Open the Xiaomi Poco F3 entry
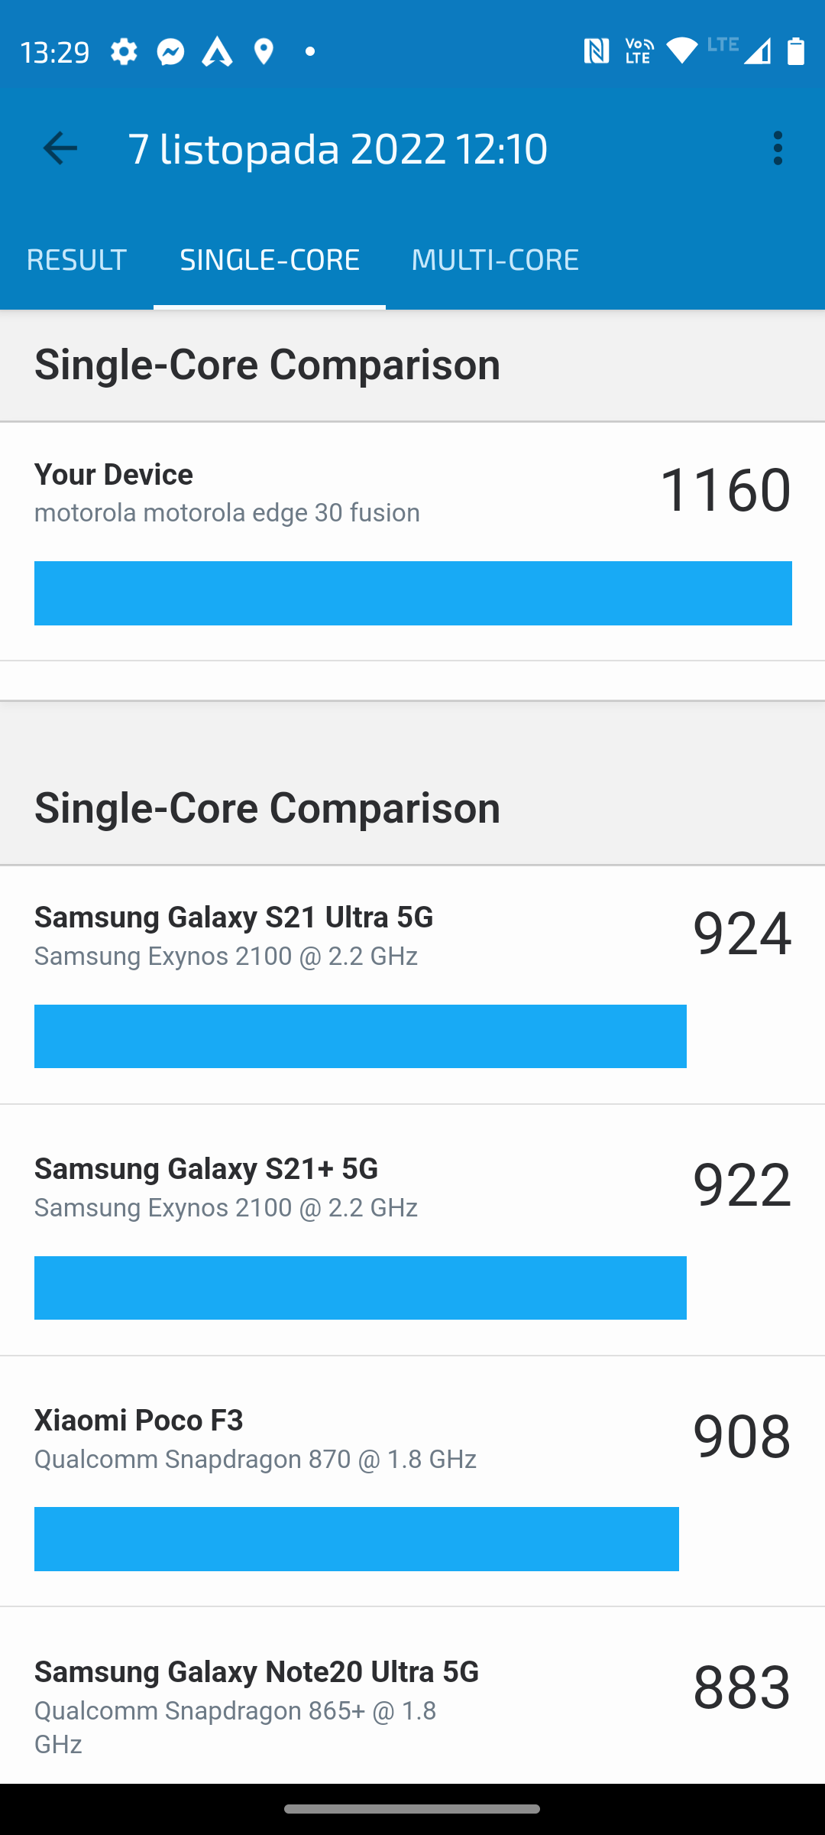 412,1482
